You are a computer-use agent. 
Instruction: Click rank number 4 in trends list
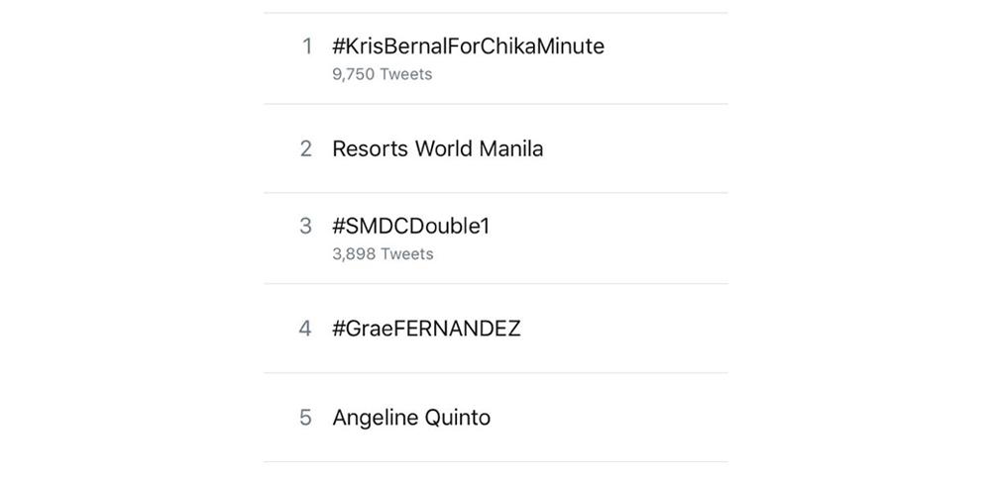point(306,329)
